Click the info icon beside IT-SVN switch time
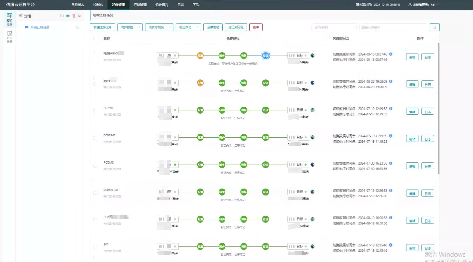473x262 pixels. pyautogui.click(x=391, y=108)
